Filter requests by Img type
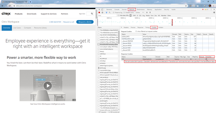Viewport: 216px width, 113px height. click(x=143, y=15)
